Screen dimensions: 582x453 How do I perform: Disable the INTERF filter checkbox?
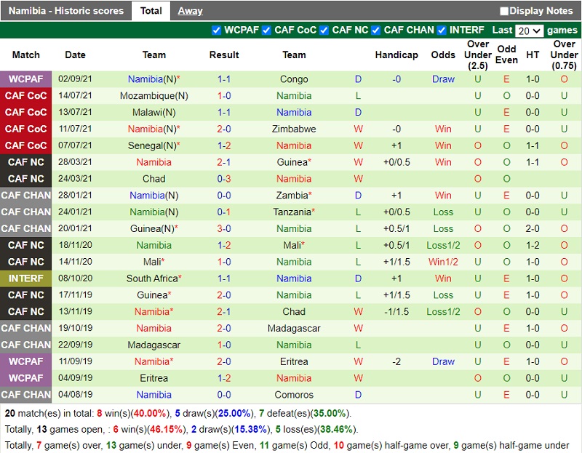coord(442,31)
